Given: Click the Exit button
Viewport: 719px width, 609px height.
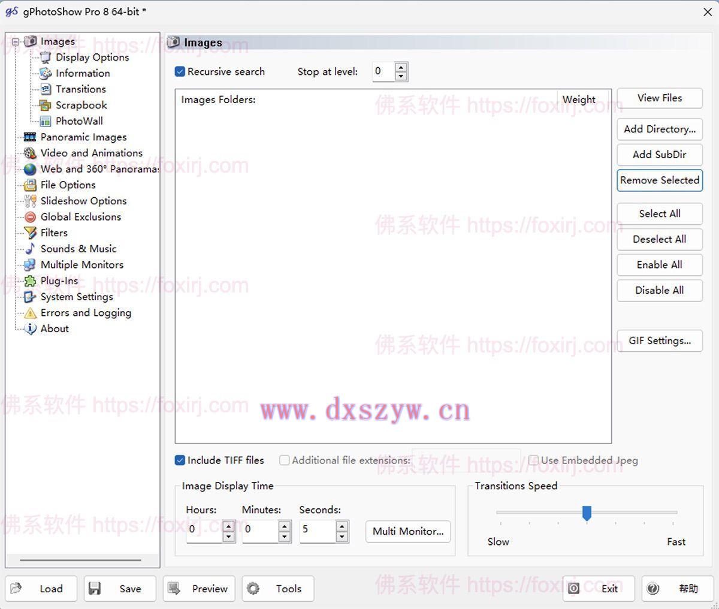Looking at the screenshot, I should pyautogui.click(x=599, y=589).
